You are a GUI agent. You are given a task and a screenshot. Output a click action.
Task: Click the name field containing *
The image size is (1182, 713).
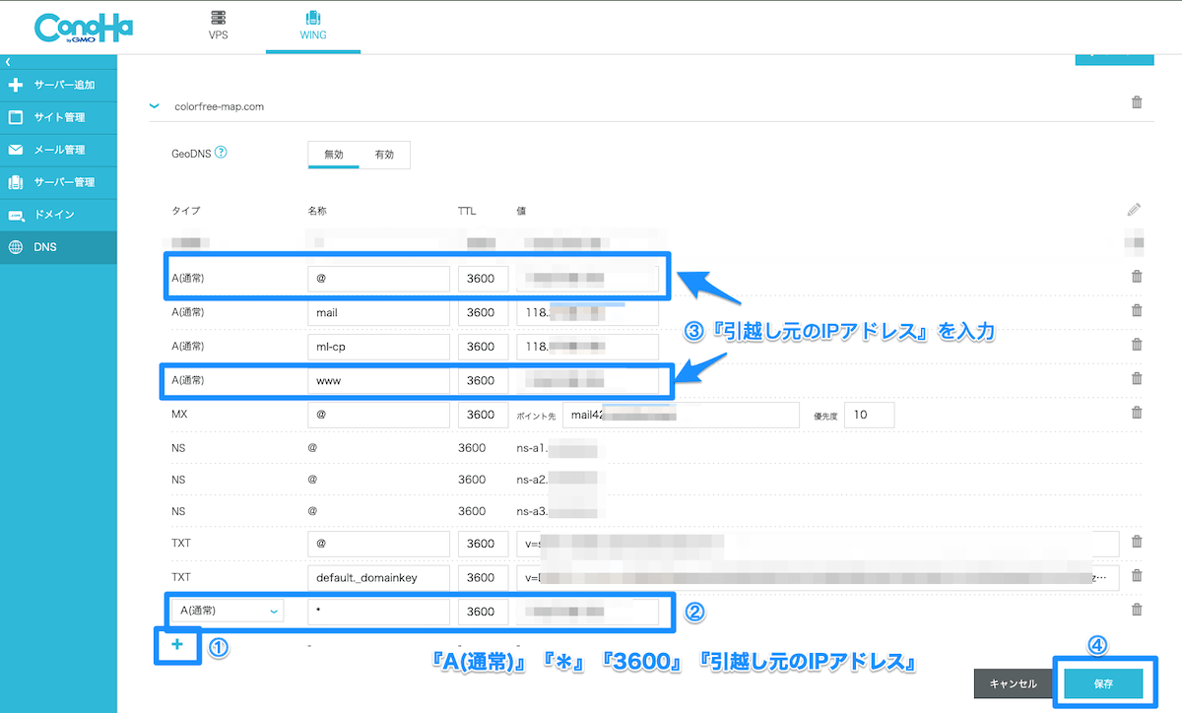(x=379, y=612)
